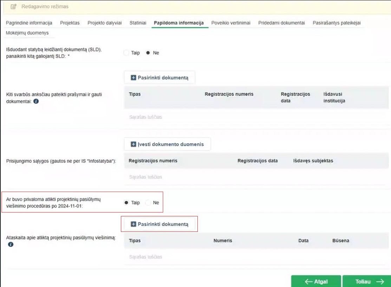Choose Taip for projektinių pasiūlymų viešinimo procedūras

coord(126,203)
